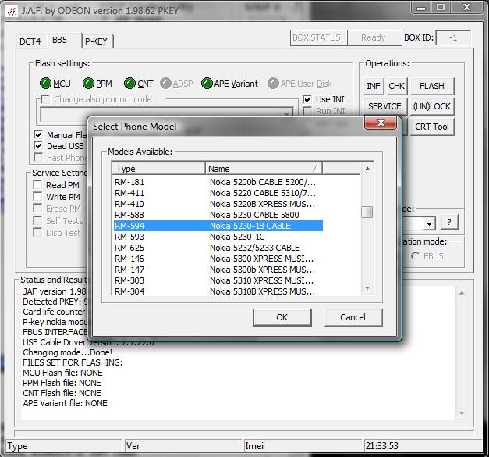Cancel the phone model selection

[353, 317]
